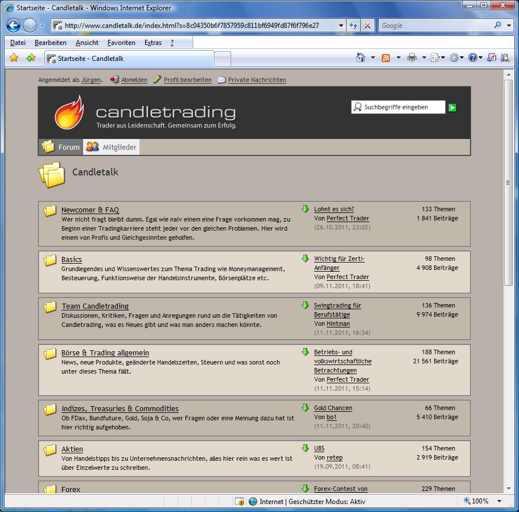Open the Datei menu
Viewport: 519px width, 512px height.
(x=18, y=43)
